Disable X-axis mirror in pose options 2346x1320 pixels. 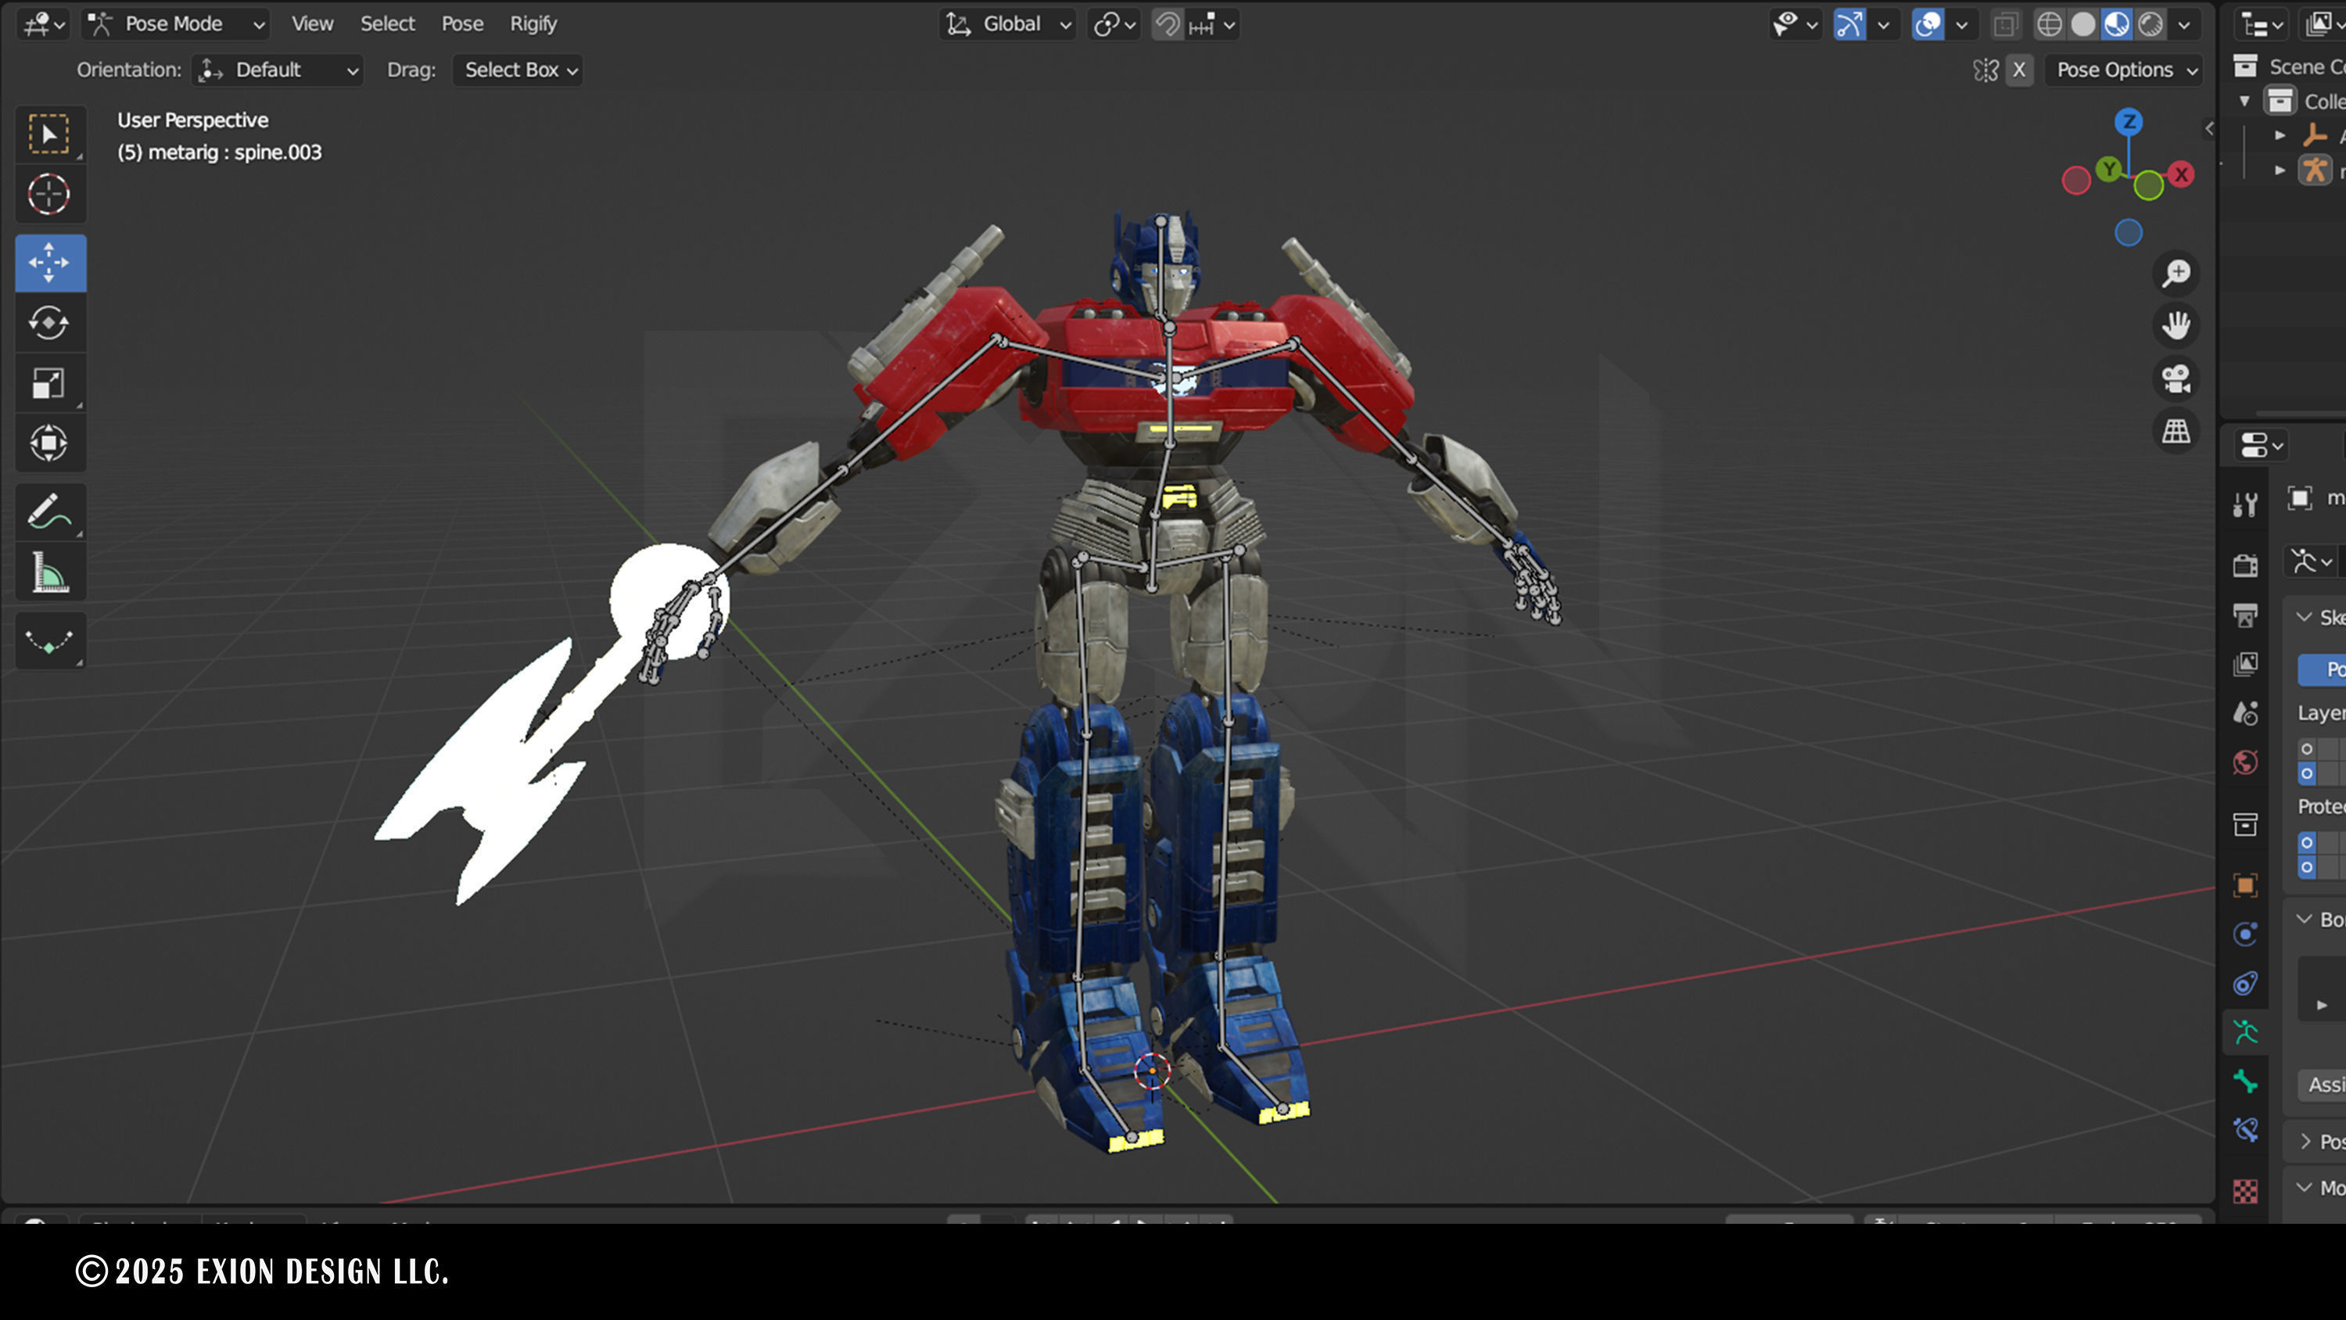2019,70
